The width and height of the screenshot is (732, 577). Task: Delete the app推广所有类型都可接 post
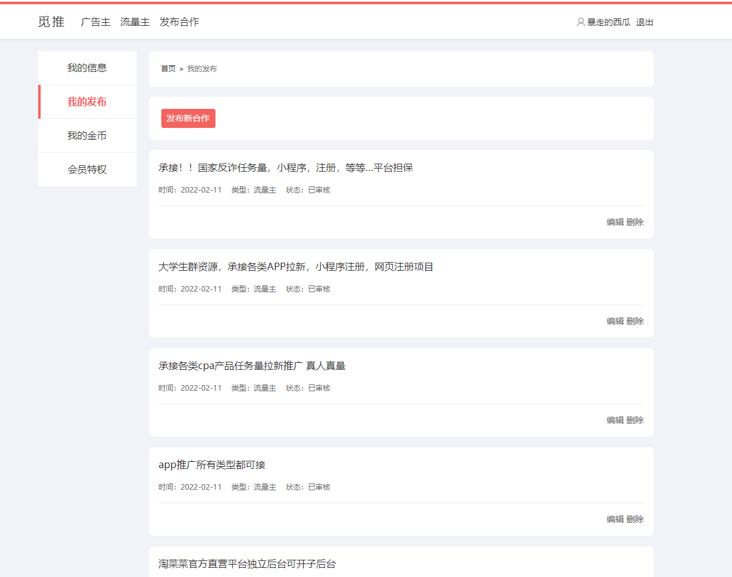635,519
